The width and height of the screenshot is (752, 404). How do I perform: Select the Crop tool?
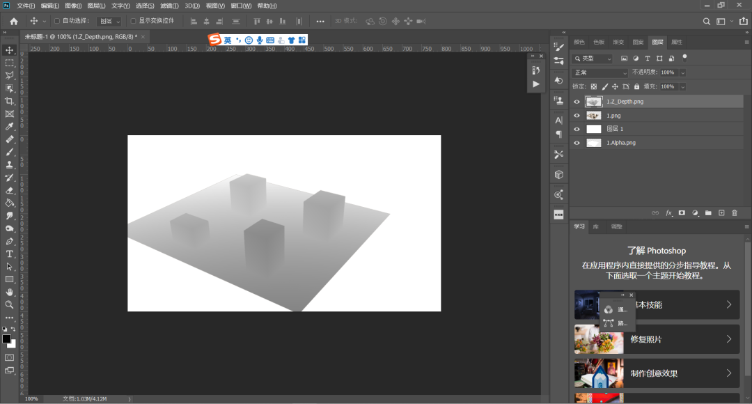10,101
